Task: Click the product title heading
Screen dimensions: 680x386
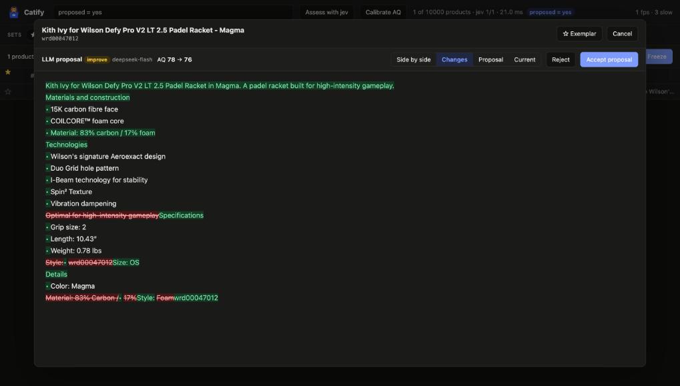Action: tap(143, 30)
